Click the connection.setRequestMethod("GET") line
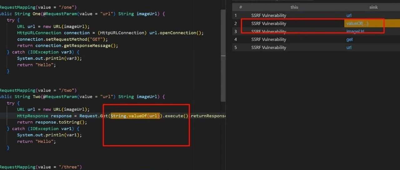This screenshot has width=400, height=170. [x=62, y=39]
